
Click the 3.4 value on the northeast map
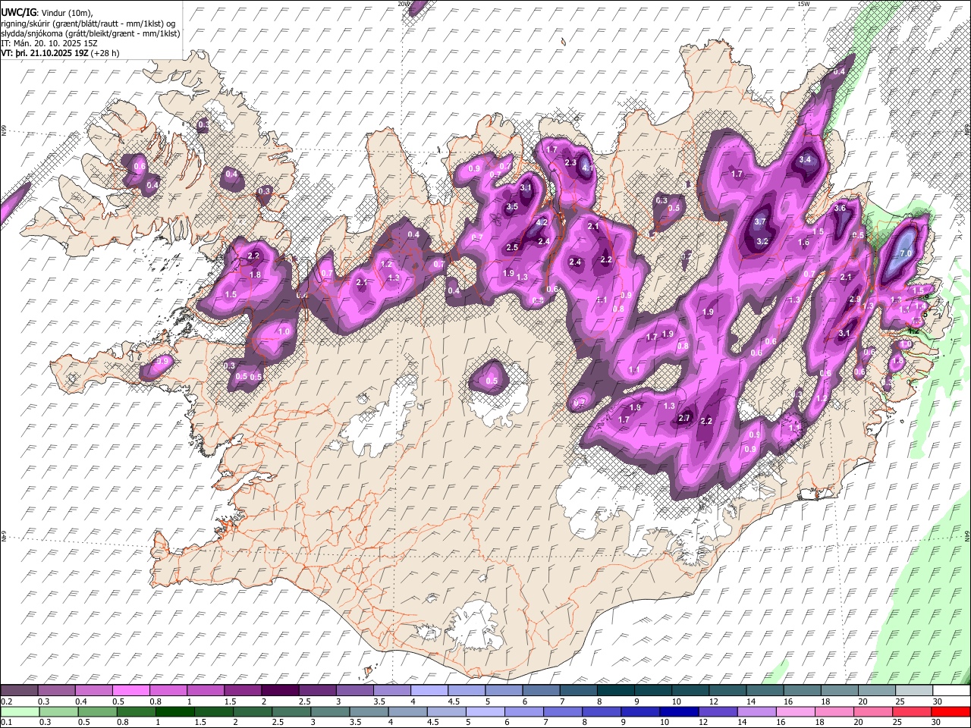tap(805, 160)
